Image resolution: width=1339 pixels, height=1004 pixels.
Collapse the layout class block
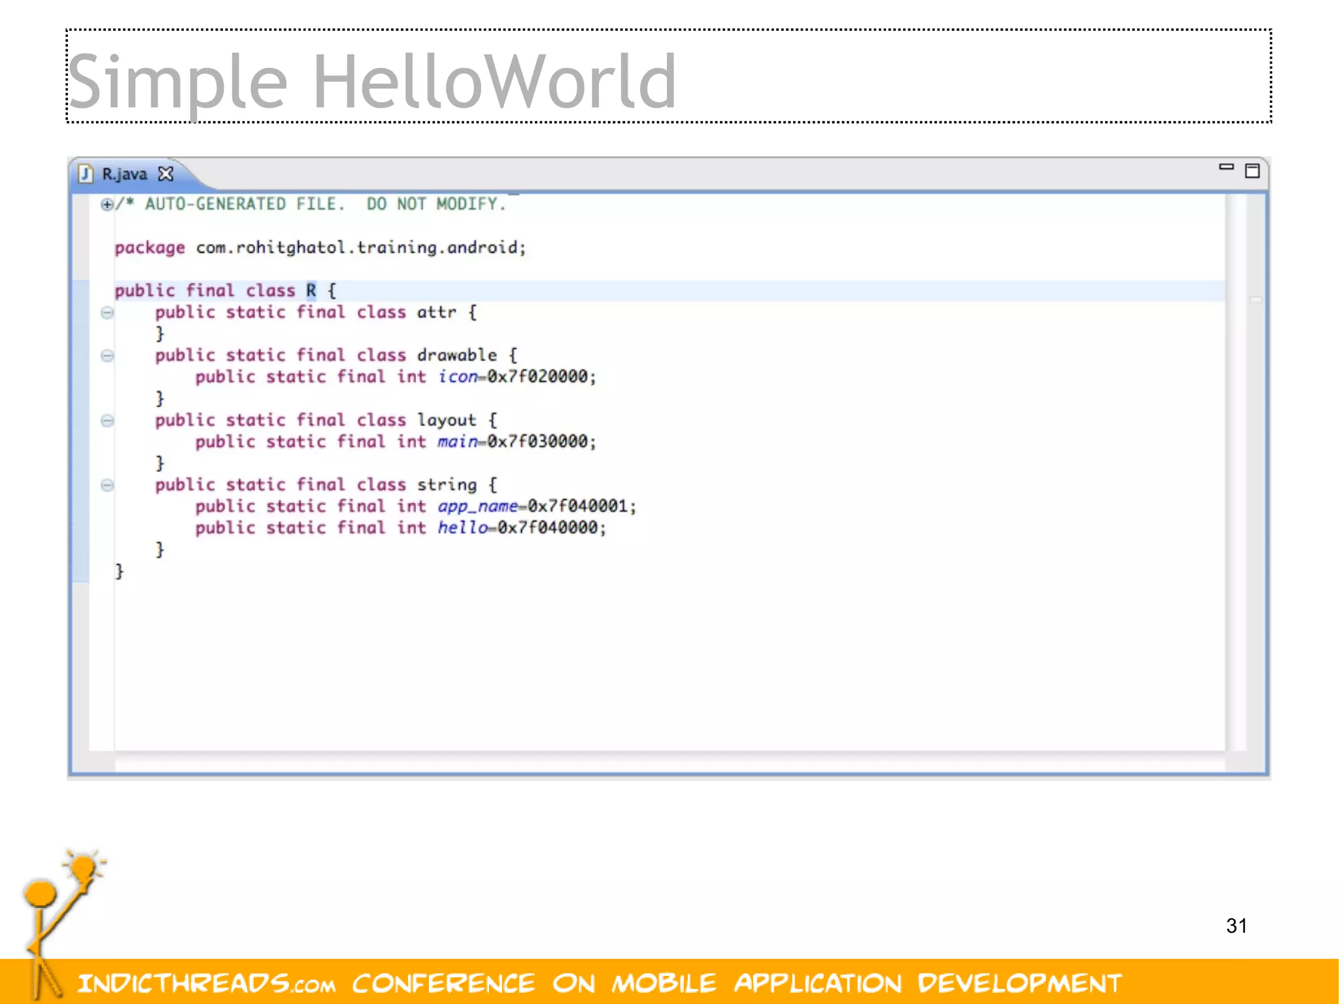pos(107,421)
